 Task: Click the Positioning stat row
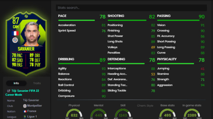point(131,25)
